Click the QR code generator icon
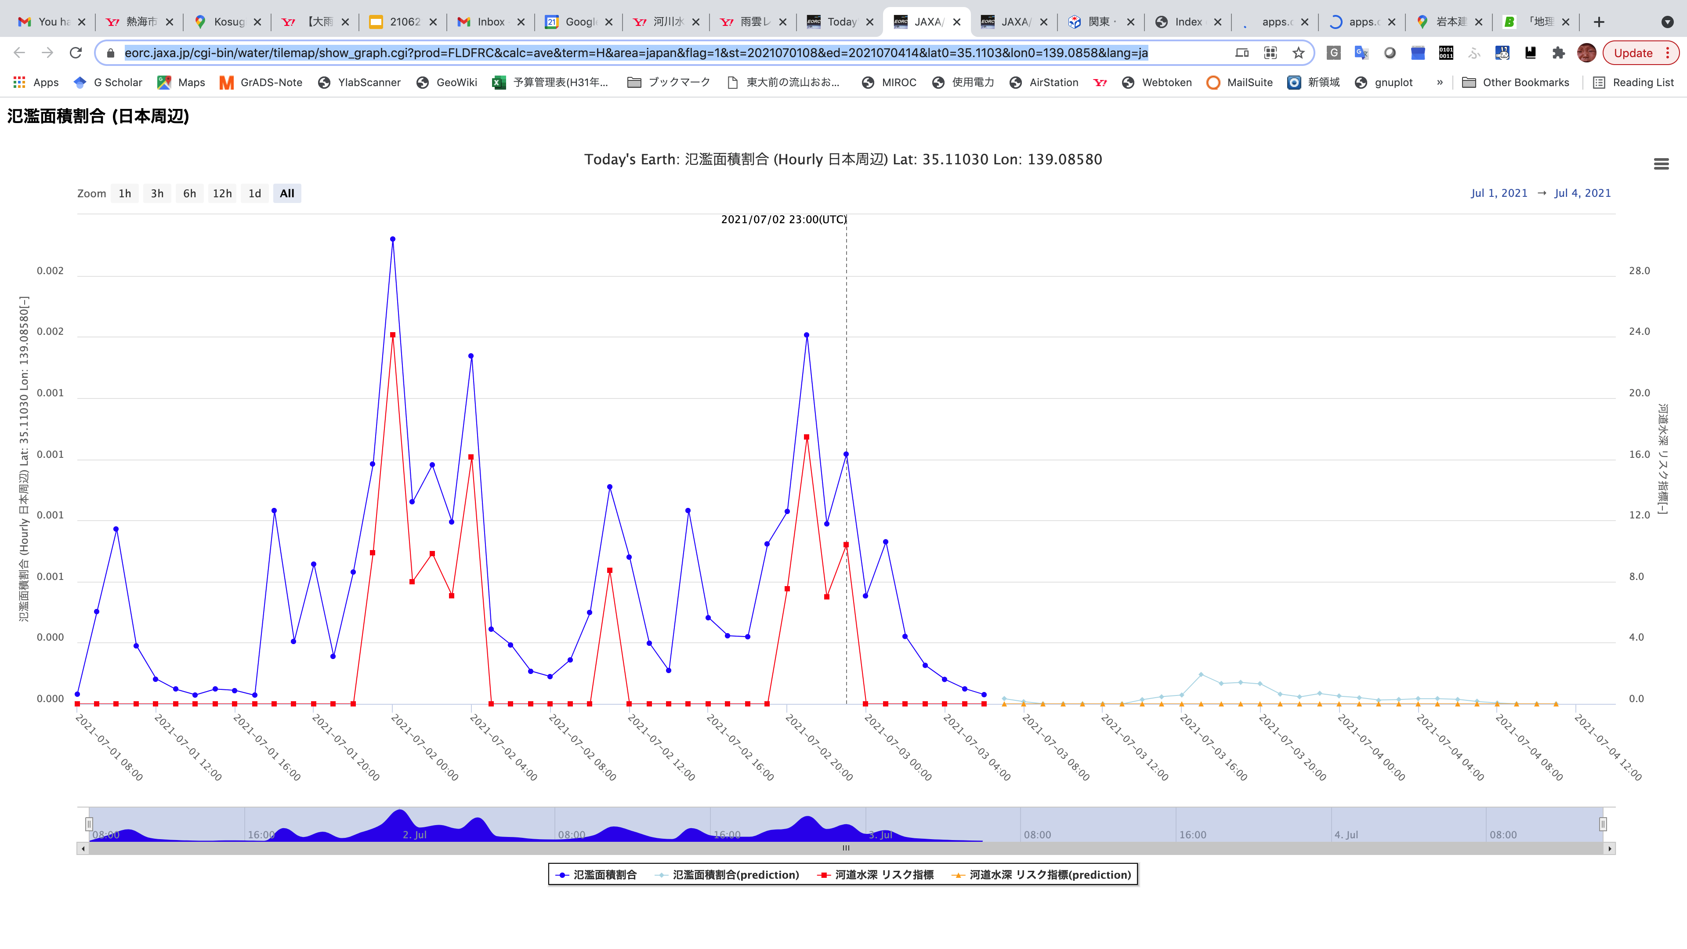The image size is (1687, 949). tap(1271, 53)
